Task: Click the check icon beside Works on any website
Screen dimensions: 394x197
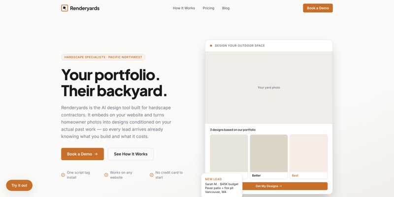Action: [106, 175]
